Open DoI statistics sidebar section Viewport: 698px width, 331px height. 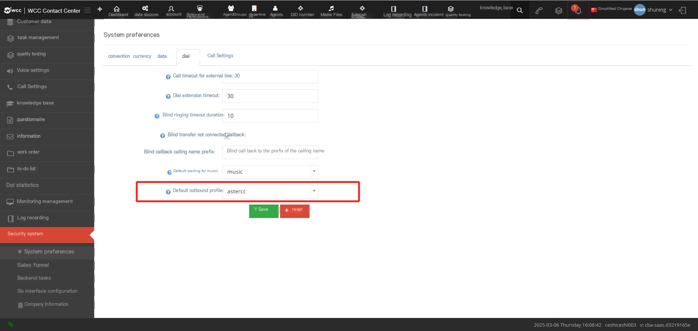[x=47, y=185]
